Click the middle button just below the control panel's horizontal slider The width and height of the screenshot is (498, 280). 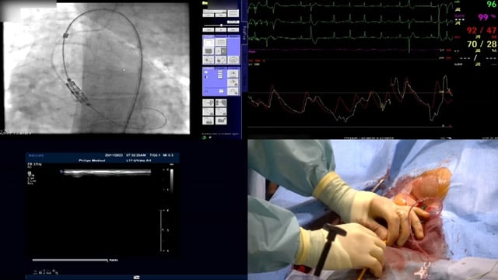click(x=221, y=30)
